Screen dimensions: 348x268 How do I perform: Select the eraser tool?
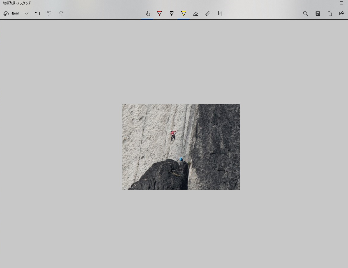click(195, 14)
